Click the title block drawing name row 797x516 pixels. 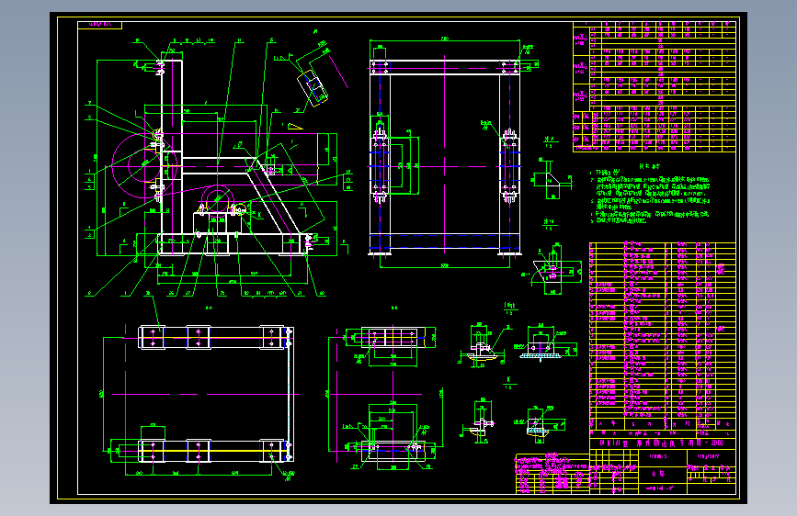(663, 443)
